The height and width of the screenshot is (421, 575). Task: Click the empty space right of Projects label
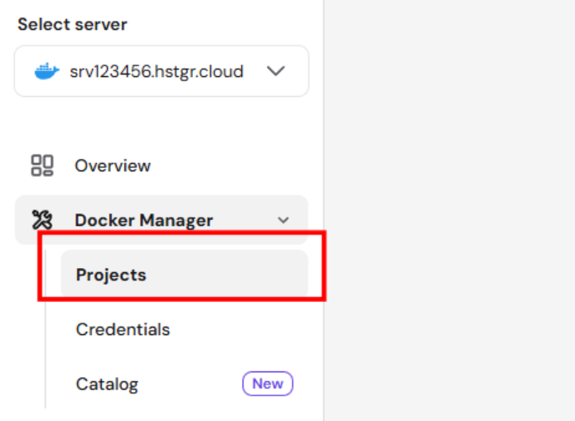[224, 275]
